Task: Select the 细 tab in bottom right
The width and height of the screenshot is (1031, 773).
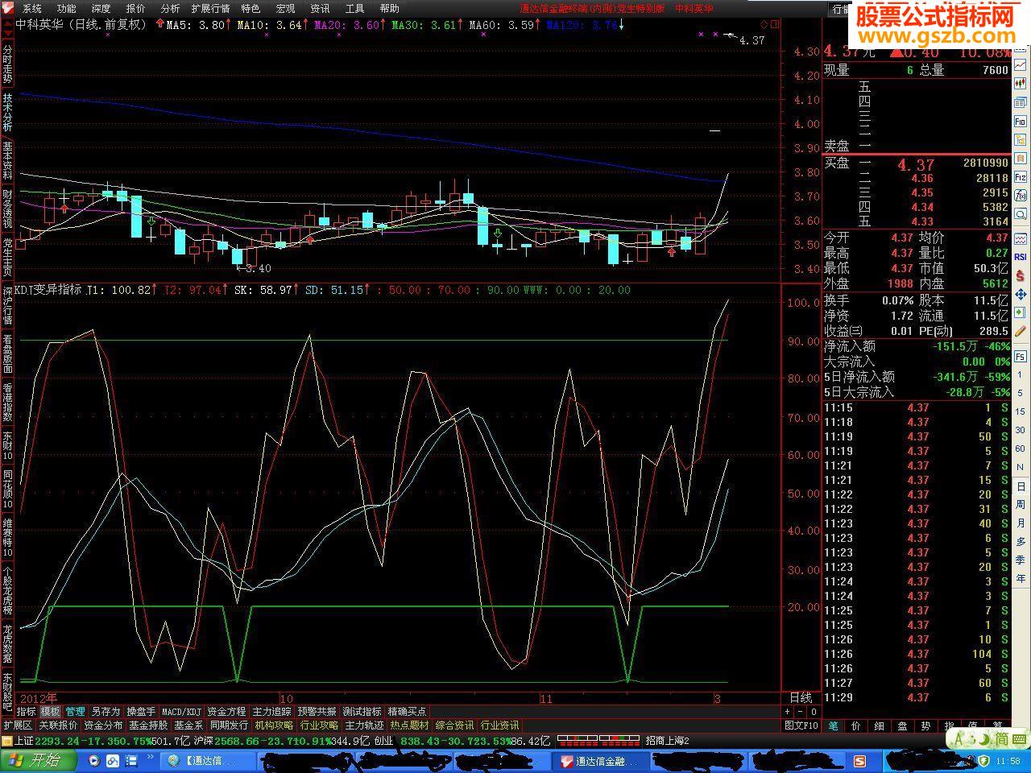Action: pyautogui.click(x=880, y=725)
